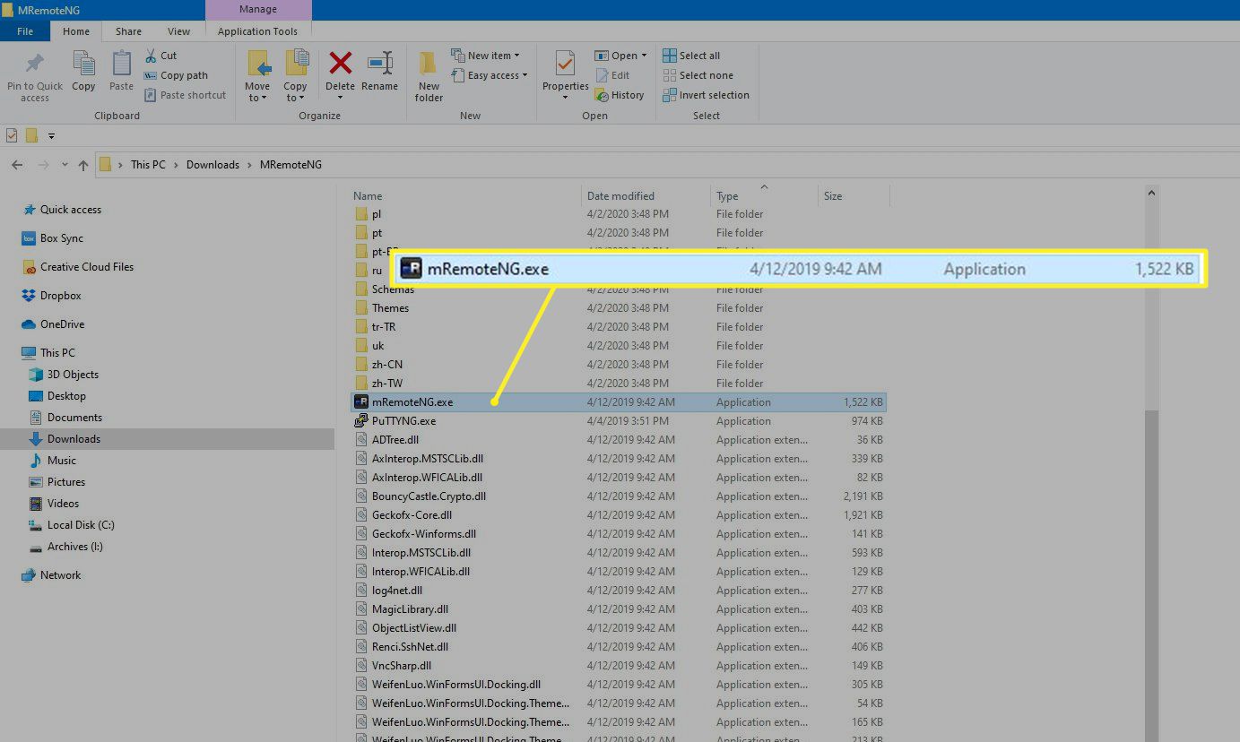1240x742 pixels.
Task: Click the Pin to Quick access icon
Action: [x=34, y=64]
